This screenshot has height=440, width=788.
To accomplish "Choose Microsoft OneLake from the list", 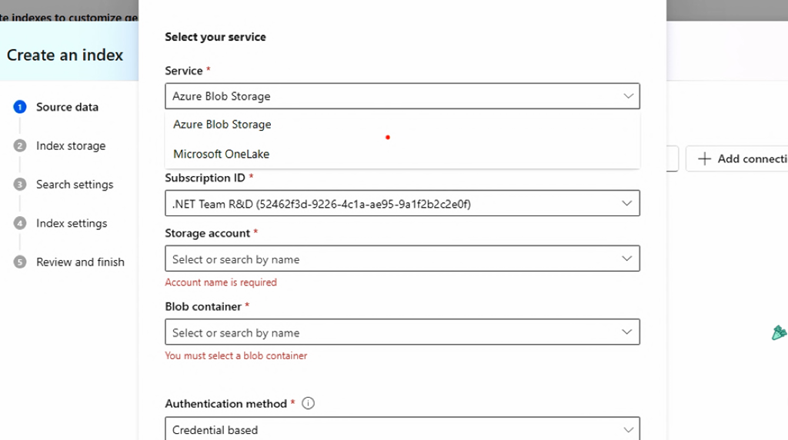I will [221, 154].
